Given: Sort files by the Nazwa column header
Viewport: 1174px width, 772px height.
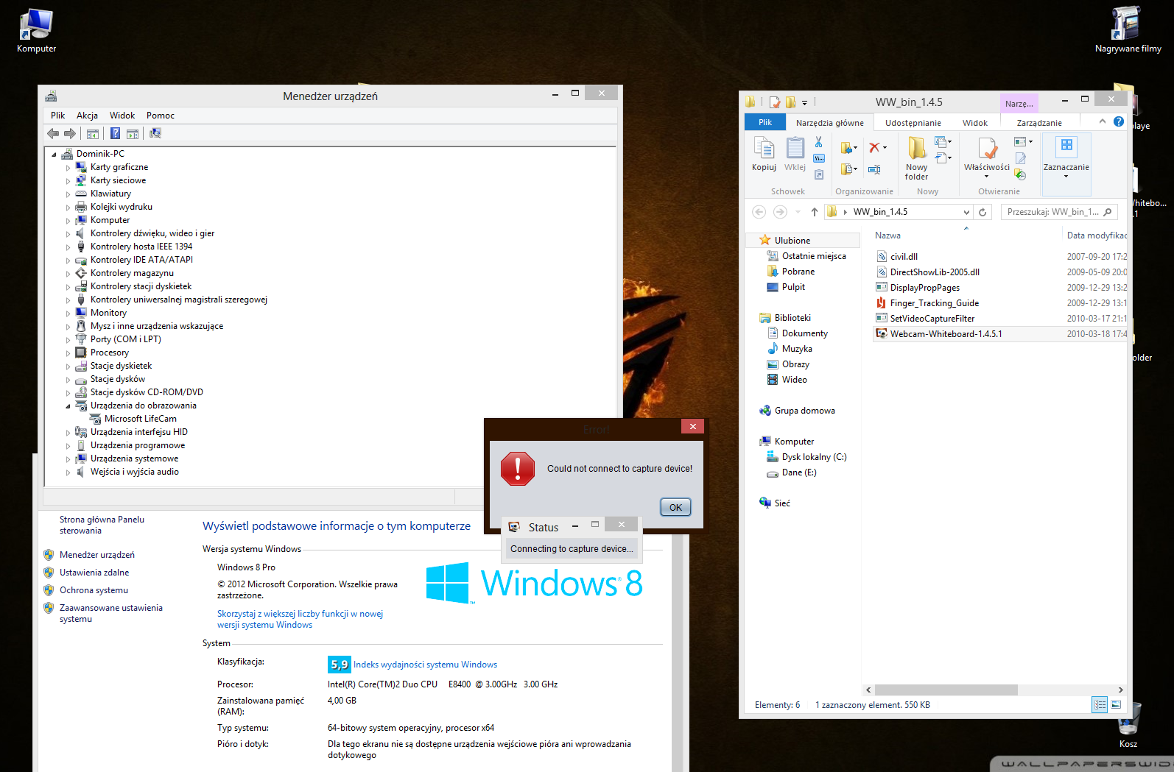Looking at the screenshot, I should 887,236.
